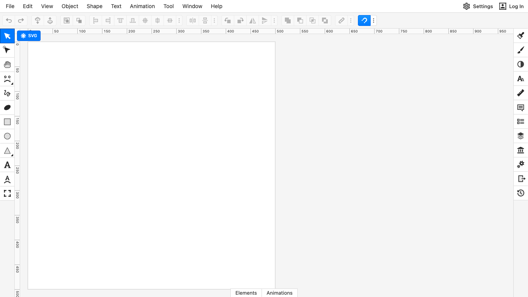The image size is (528, 297).
Task: Rotate object counterclockwise
Action: tap(228, 20)
